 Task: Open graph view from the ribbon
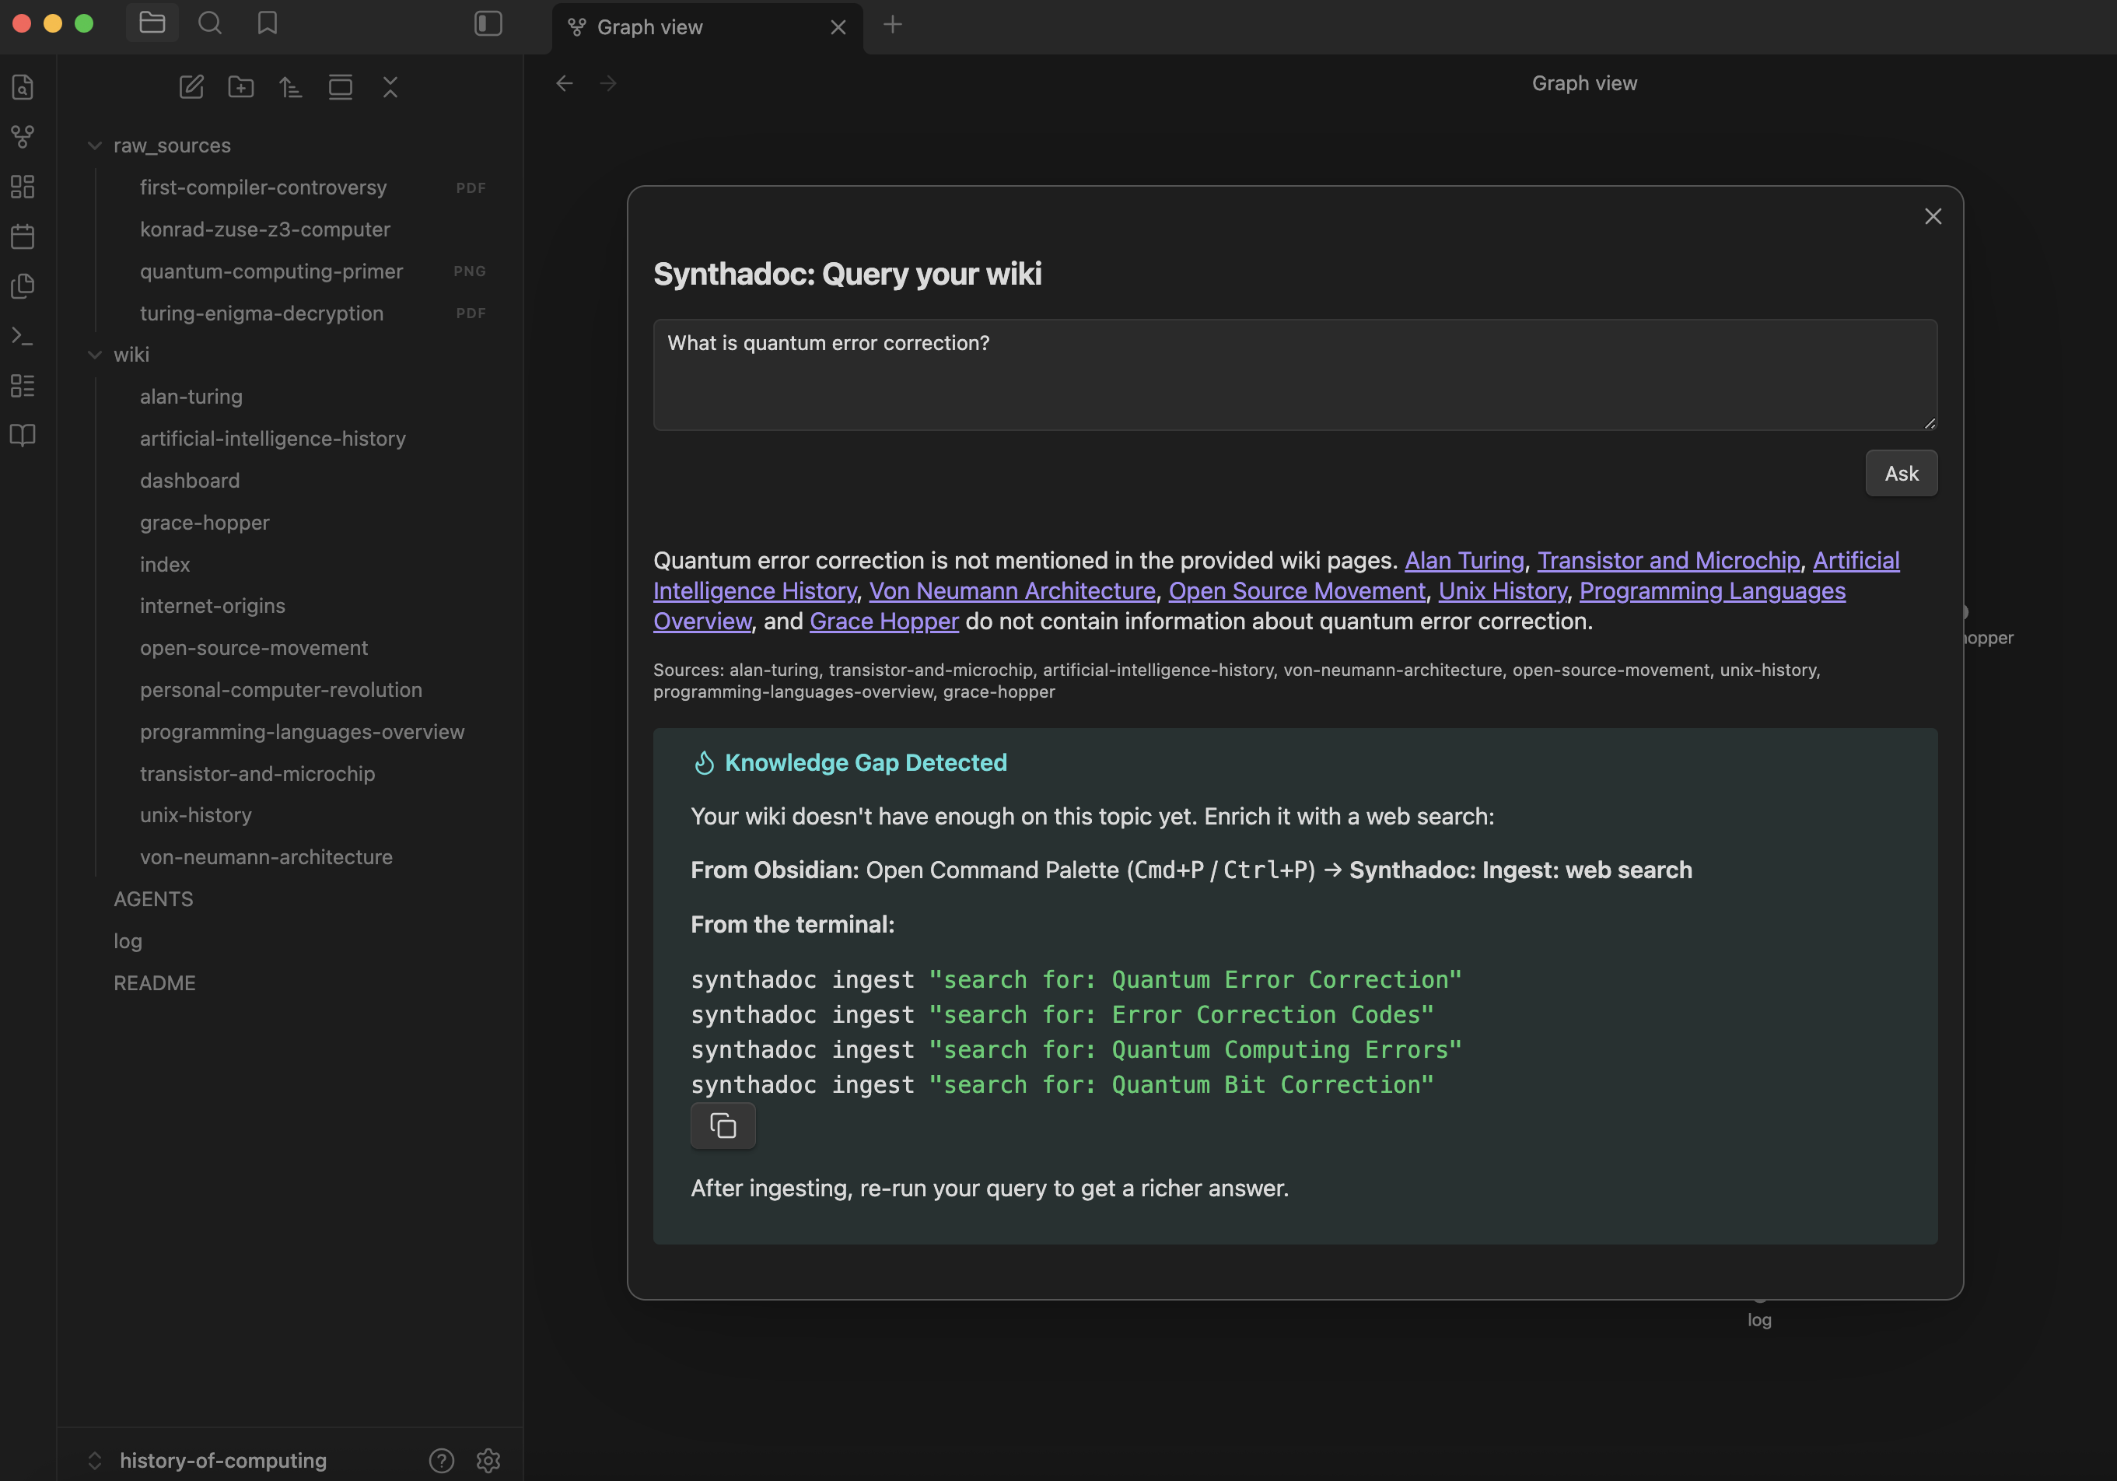click(23, 136)
